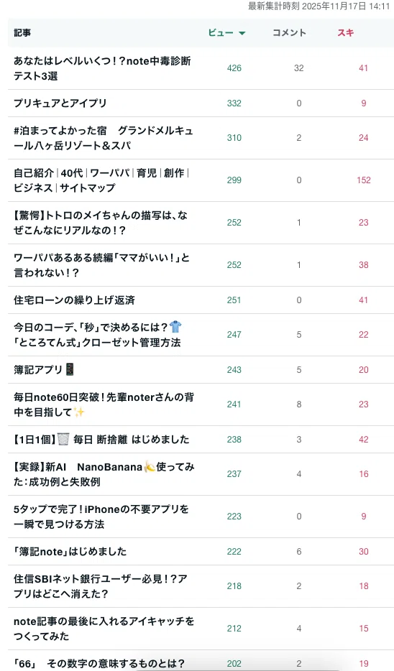
Task: Open the 5タップで完了!iPhoneの不要アプリ article
Action: pos(101,517)
